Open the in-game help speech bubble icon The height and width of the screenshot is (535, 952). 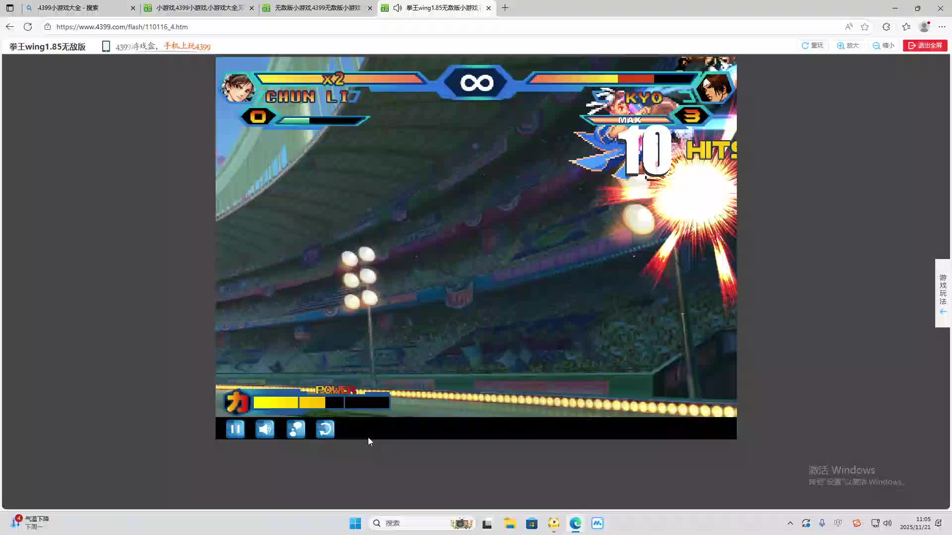296,429
